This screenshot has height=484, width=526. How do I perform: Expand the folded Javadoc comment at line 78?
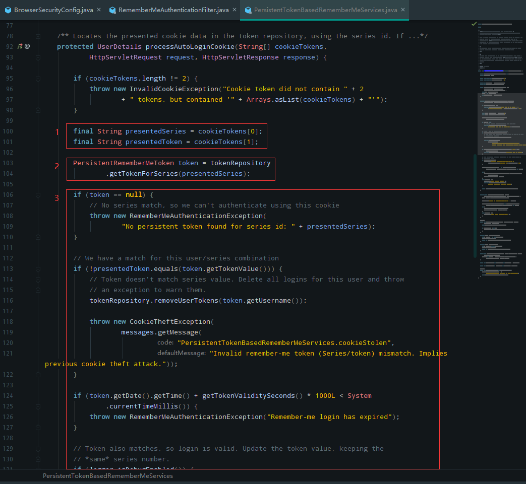click(x=38, y=36)
